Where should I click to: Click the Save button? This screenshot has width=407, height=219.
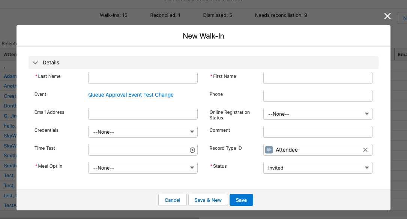(x=241, y=200)
